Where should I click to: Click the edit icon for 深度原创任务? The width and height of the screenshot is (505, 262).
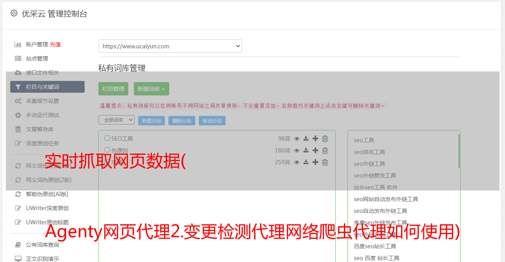(x=18, y=143)
